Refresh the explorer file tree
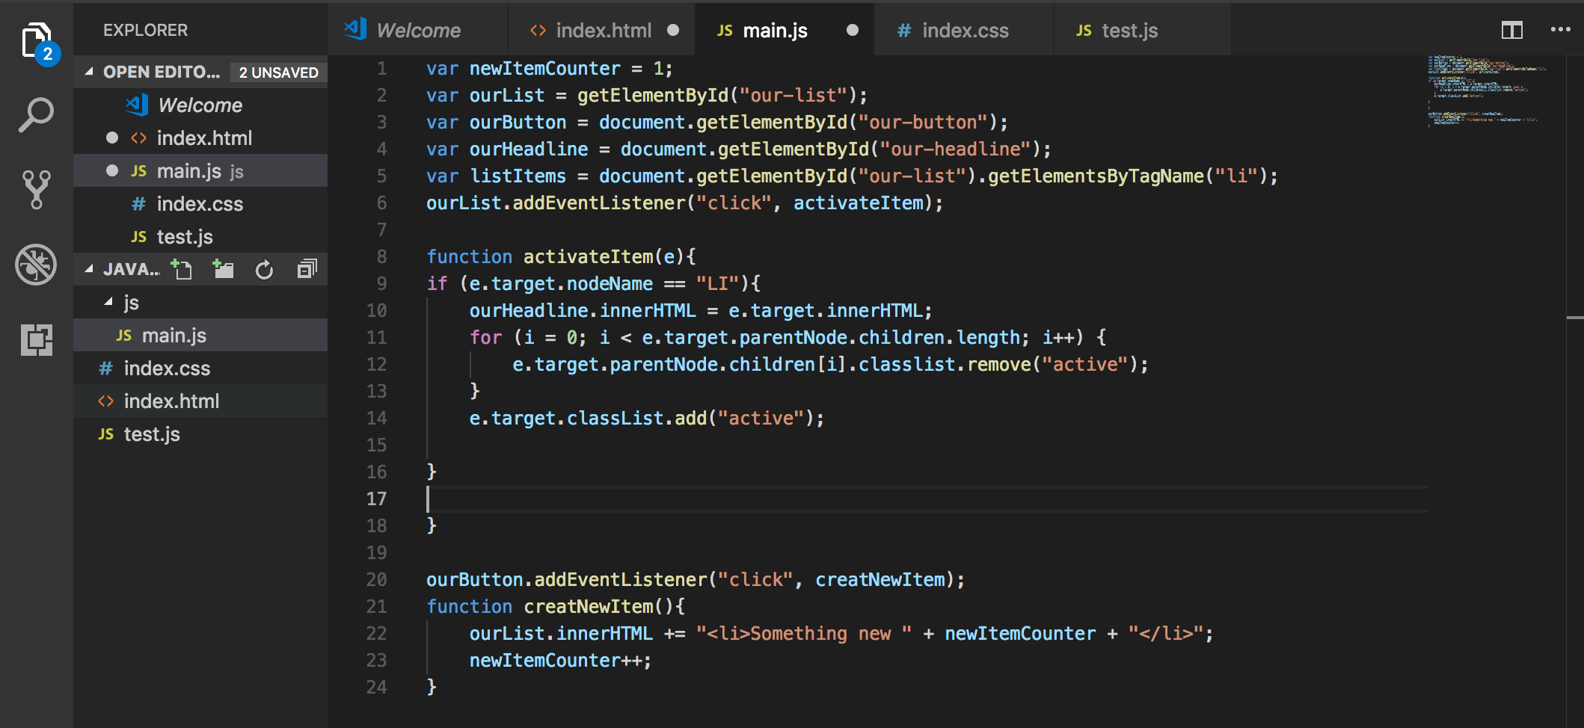 click(x=264, y=270)
